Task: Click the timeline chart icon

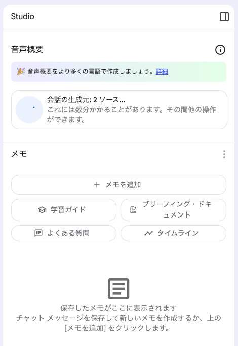Action: click(148, 233)
